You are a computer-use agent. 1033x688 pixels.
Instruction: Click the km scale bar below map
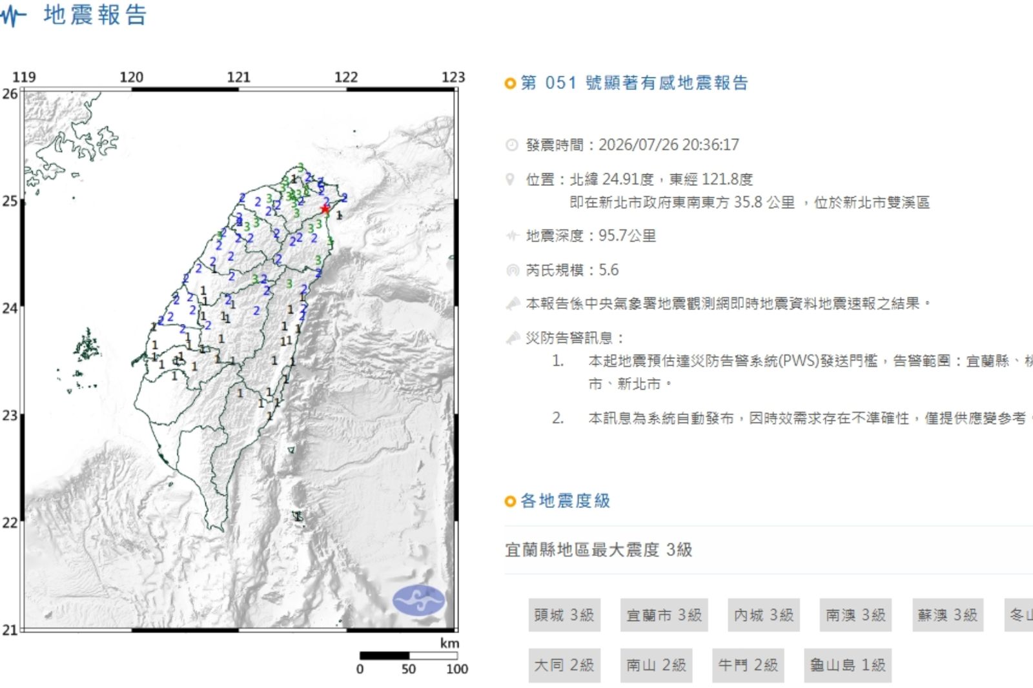[x=408, y=656]
